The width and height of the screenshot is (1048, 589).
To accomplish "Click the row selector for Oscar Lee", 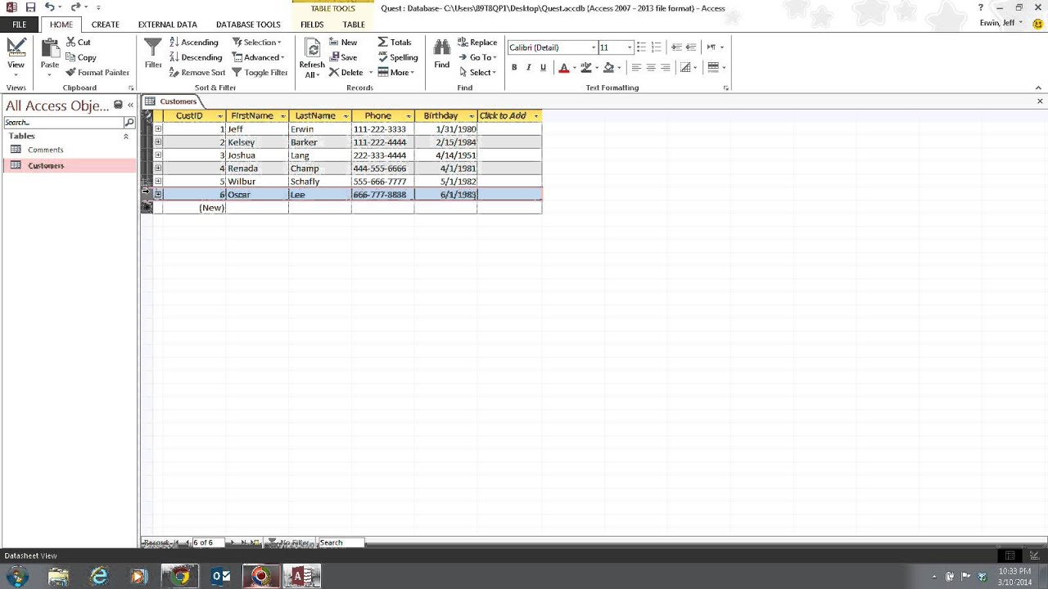I will (147, 194).
